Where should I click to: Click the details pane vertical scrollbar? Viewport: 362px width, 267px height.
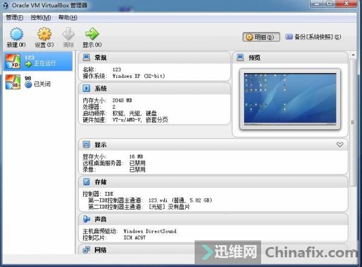[352, 122]
